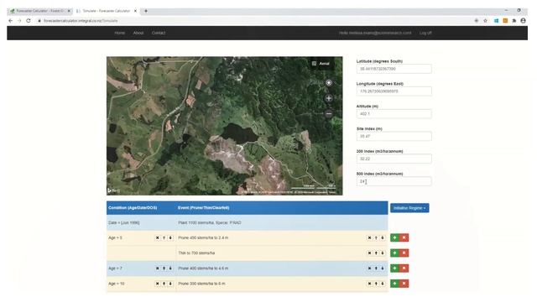Go to the Home page
537x302 pixels.
tap(119, 33)
